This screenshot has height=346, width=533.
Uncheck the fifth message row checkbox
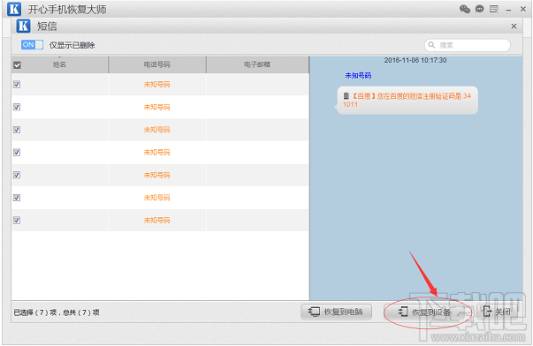17,175
